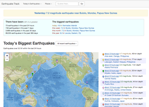The image size is (149, 107).
Task: Click brown marker beside Kuril'sk entry
Action: coord(103,99)
